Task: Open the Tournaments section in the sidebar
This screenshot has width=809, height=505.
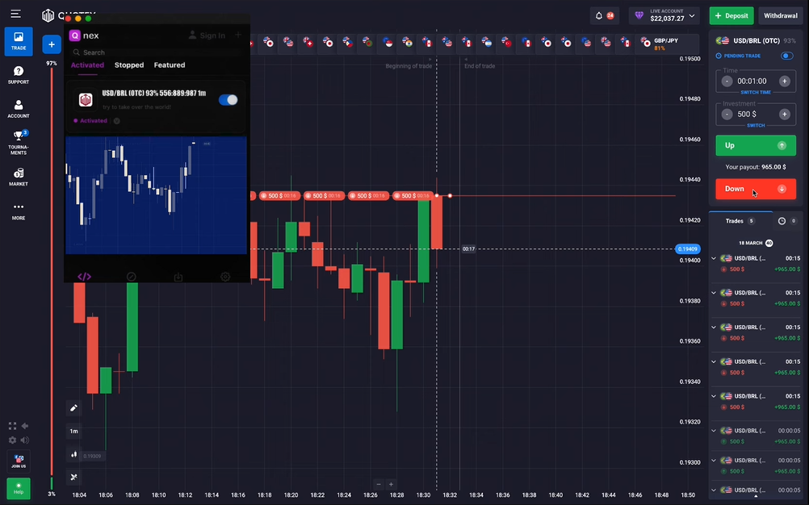Action: point(18,143)
